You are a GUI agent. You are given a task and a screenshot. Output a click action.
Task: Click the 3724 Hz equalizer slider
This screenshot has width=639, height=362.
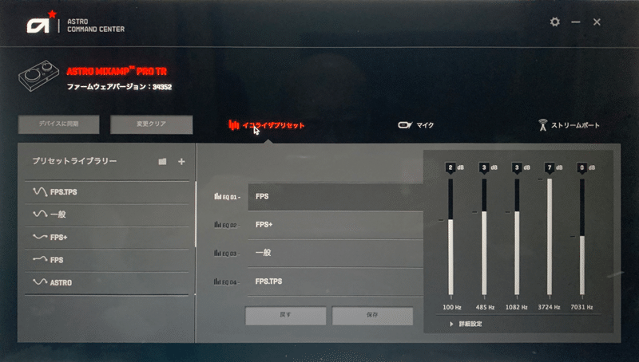click(550, 237)
